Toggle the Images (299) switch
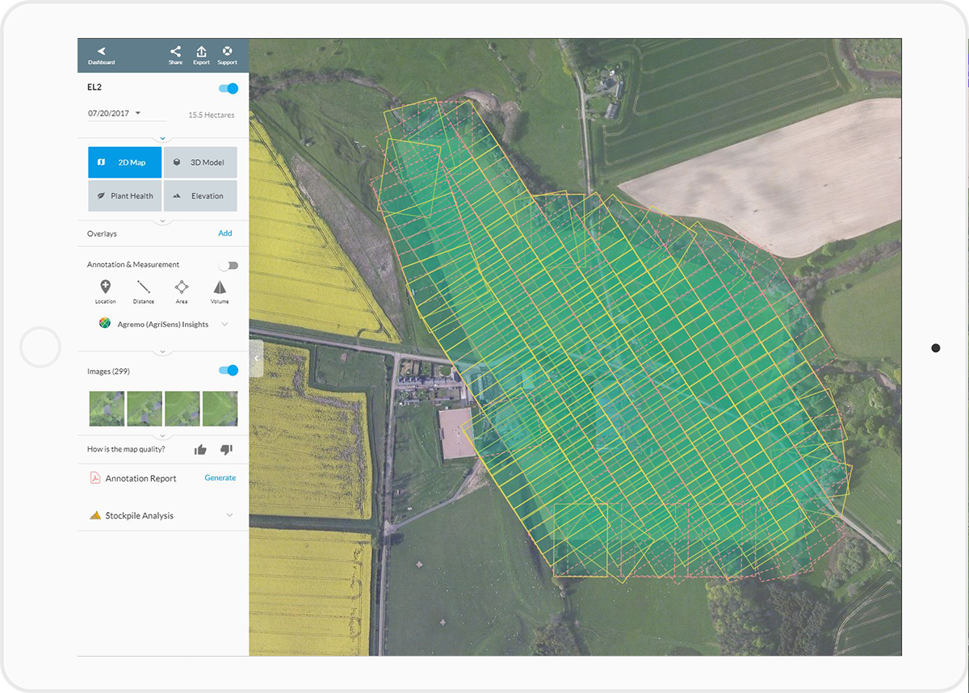The width and height of the screenshot is (969, 693). (x=229, y=371)
